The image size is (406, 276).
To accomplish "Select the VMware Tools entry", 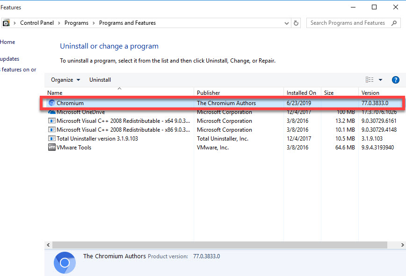I will [74, 147].
